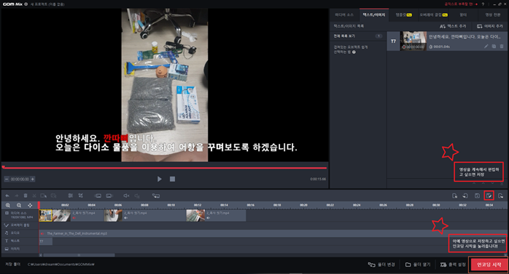Image resolution: width=509 pixels, height=274 pixels.
Task: Click the save project icon
Action: point(477,196)
